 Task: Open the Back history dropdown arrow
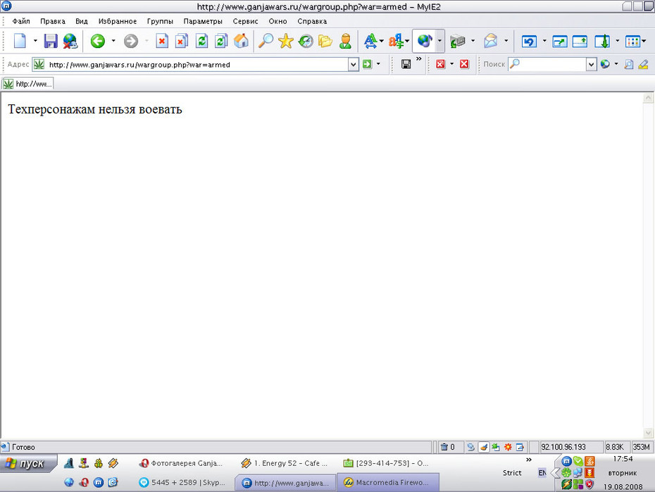click(x=113, y=41)
